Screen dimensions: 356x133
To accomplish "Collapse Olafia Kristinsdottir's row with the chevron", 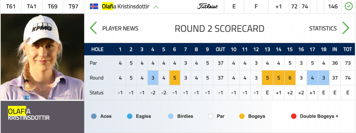I will tap(156, 7).
